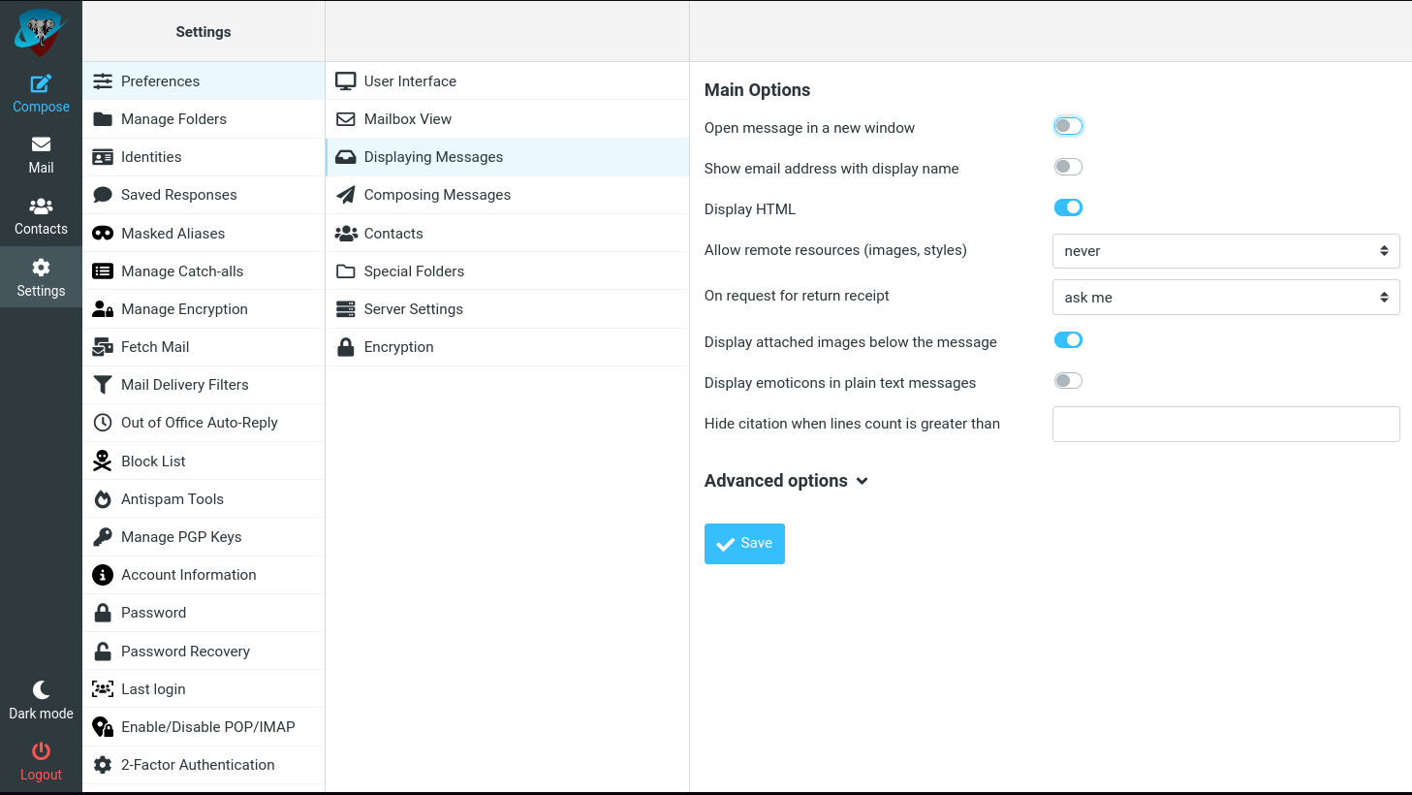Save the displaying messages settings
Image resolution: width=1412 pixels, height=795 pixels.
[744, 544]
